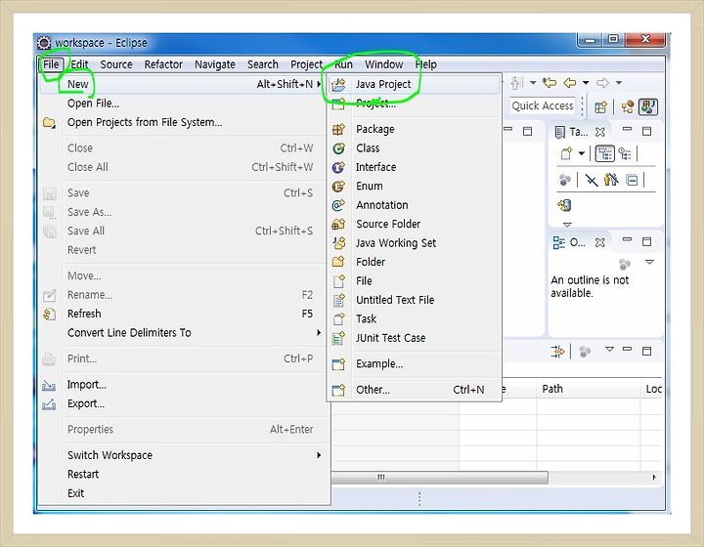Open the Edit menu
The height and width of the screenshot is (547, 704).
(x=79, y=64)
